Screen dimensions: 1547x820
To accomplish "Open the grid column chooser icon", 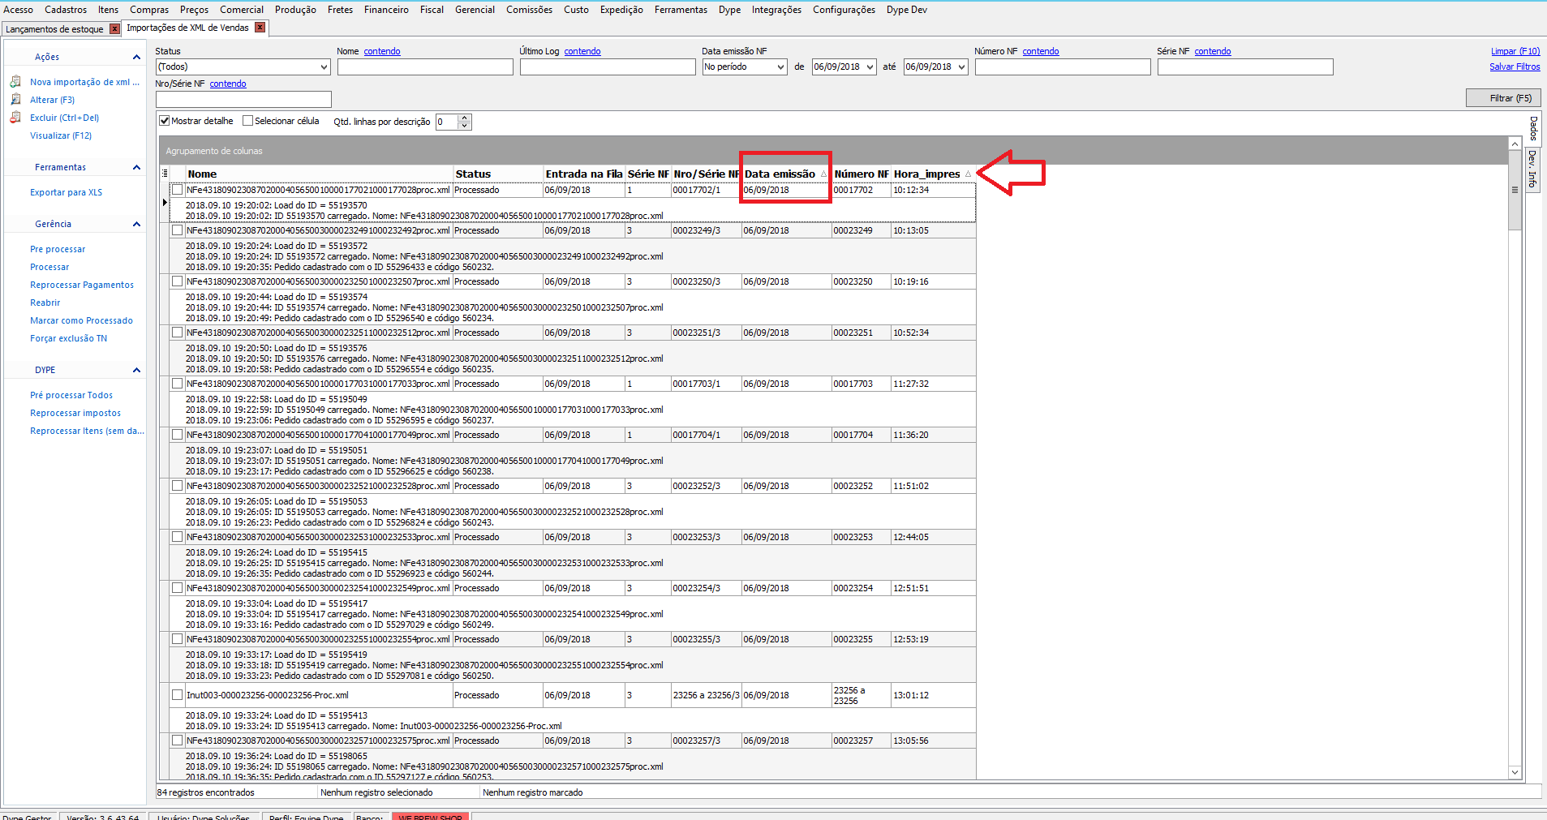I will coord(165,174).
